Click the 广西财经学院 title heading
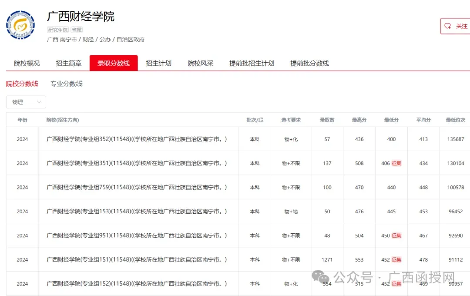Screen dimensions: 470x296 [81, 16]
